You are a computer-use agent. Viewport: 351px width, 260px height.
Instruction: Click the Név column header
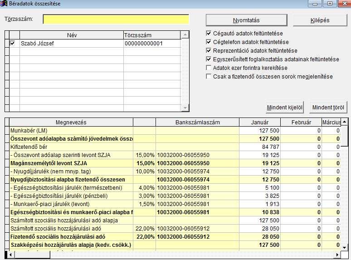pyautogui.click(x=72, y=35)
